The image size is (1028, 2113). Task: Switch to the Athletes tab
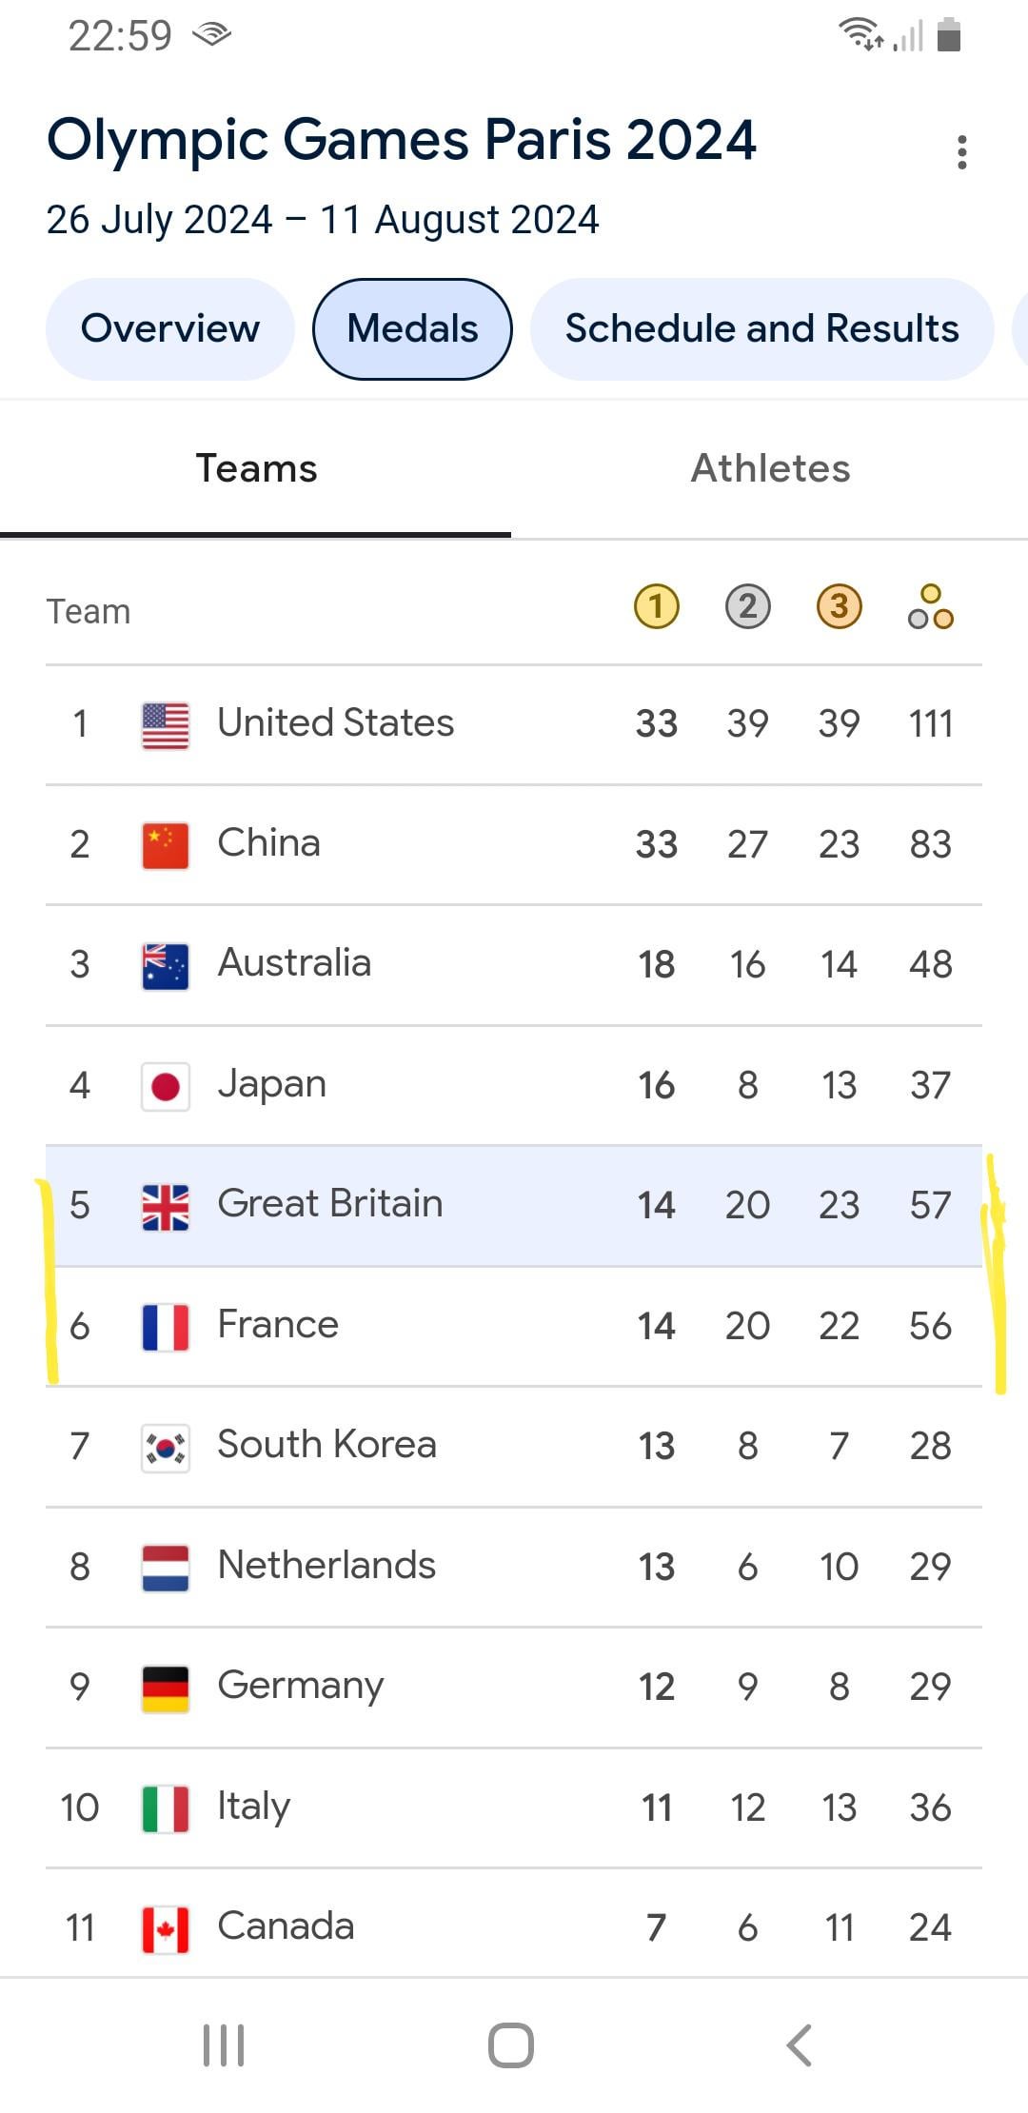point(770,468)
